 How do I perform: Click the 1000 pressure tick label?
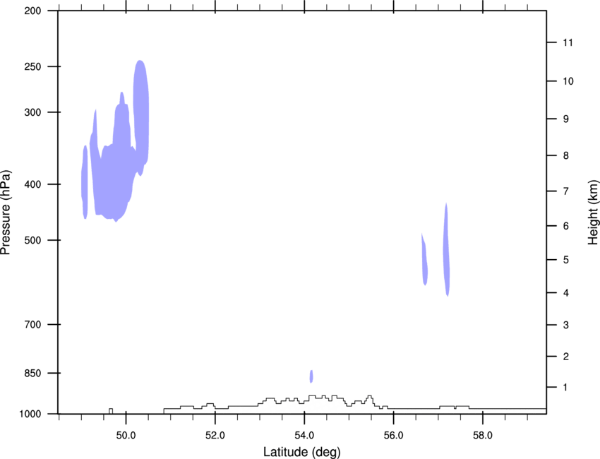[30, 414]
